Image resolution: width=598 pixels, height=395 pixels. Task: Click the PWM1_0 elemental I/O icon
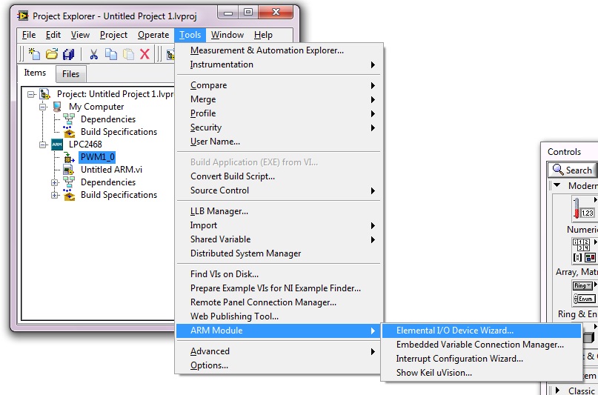coord(69,157)
